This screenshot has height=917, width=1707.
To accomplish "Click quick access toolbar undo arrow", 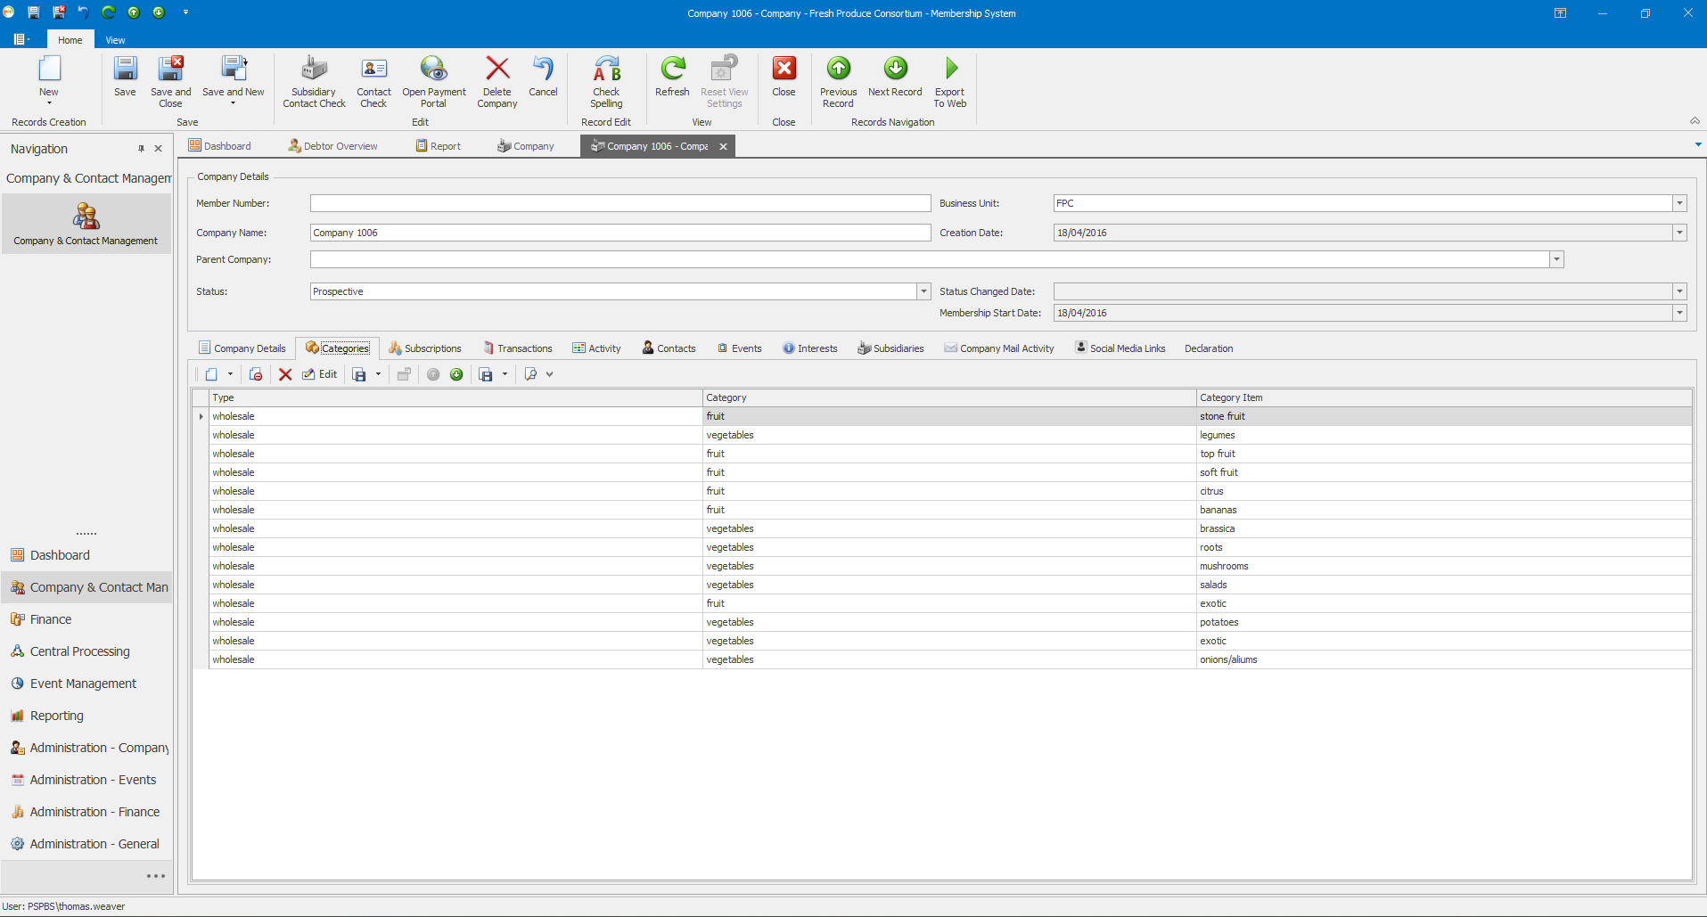I will pos(83,12).
